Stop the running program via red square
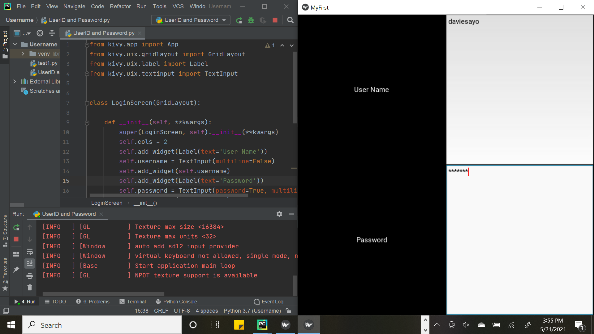Image resolution: width=594 pixels, height=334 pixels. (275, 20)
